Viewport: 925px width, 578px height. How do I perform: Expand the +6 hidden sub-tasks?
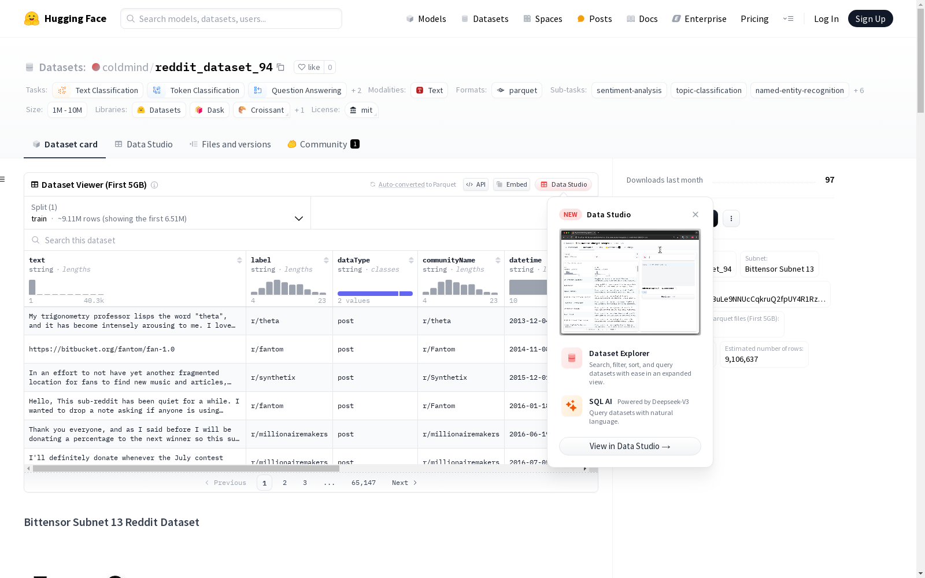pyautogui.click(x=859, y=90)
